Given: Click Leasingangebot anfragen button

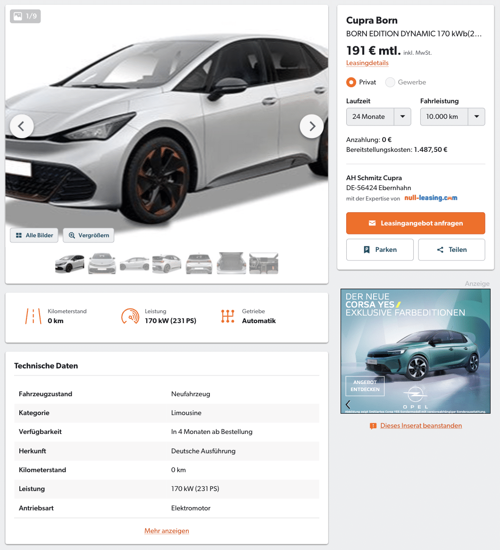Looking at the screenshot, I should (416, 223).
